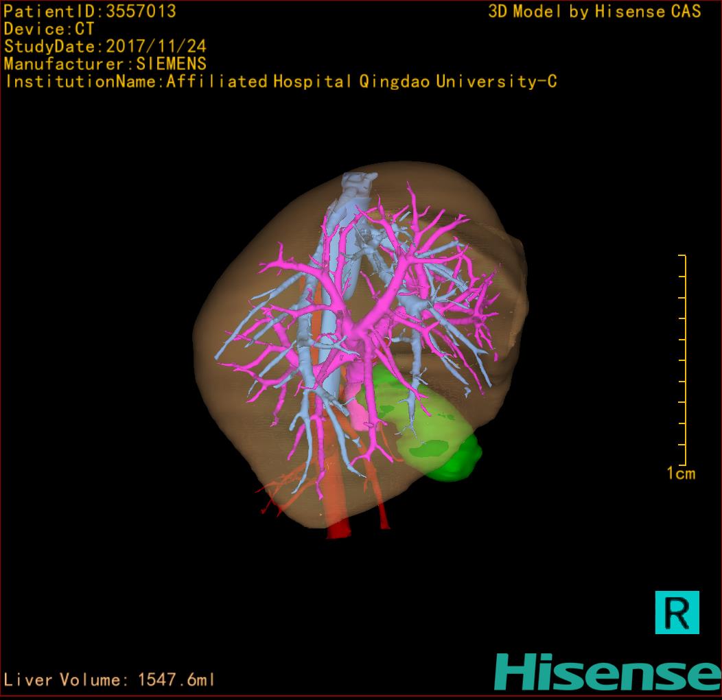This screenshot has width=722, height=700.
Task: Click the 3D Model by Hisense CAS label
Action: click(594, 12)
